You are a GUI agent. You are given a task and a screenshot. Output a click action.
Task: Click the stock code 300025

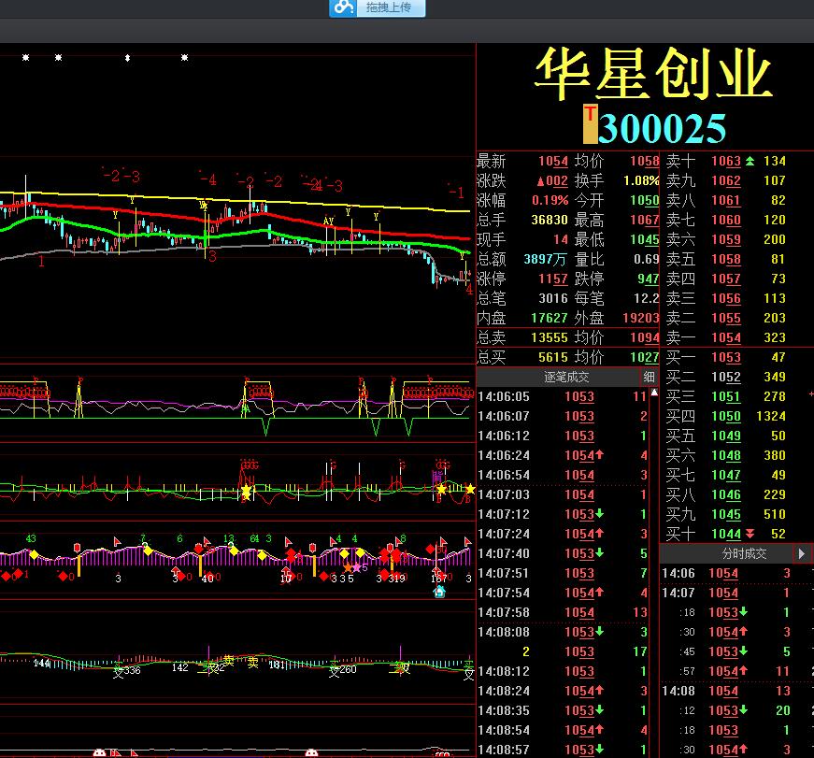662,128
